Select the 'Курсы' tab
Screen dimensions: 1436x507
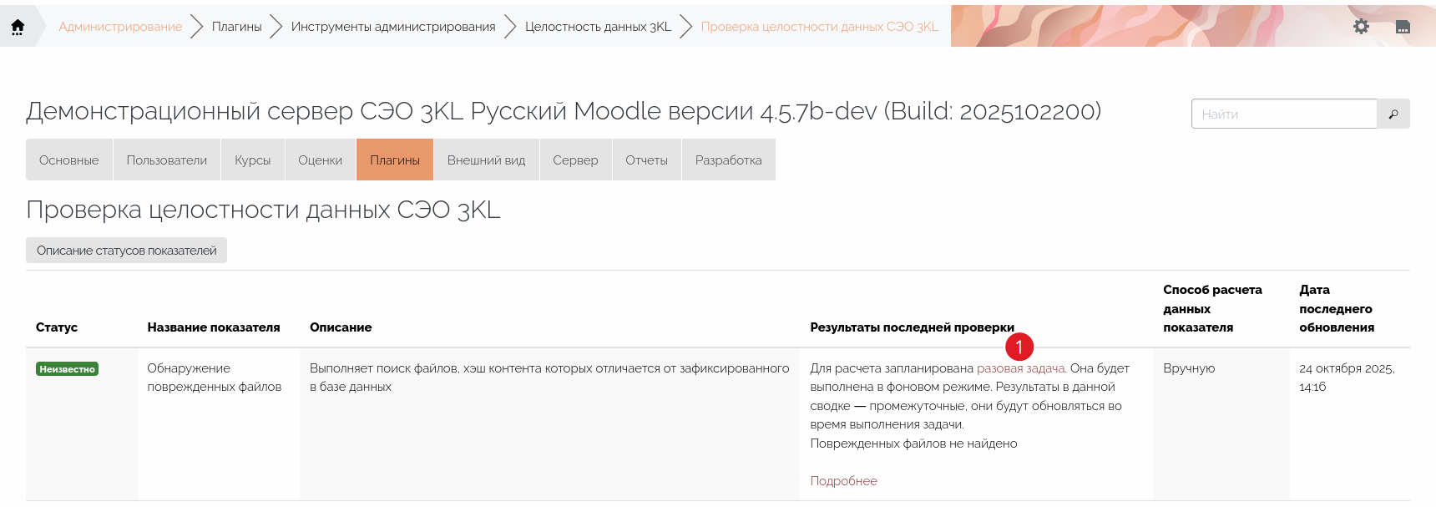[253, 160]
